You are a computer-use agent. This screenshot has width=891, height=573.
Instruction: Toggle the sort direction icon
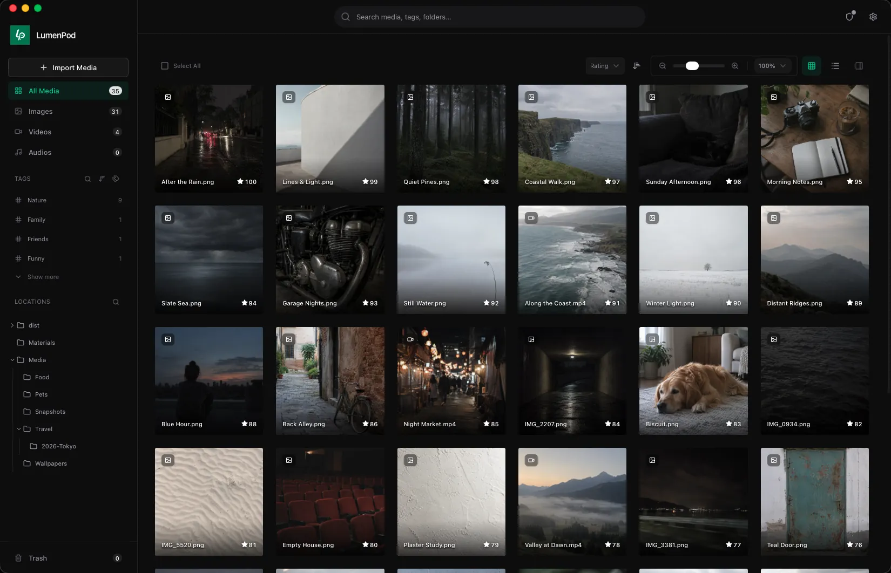[637, 66]
